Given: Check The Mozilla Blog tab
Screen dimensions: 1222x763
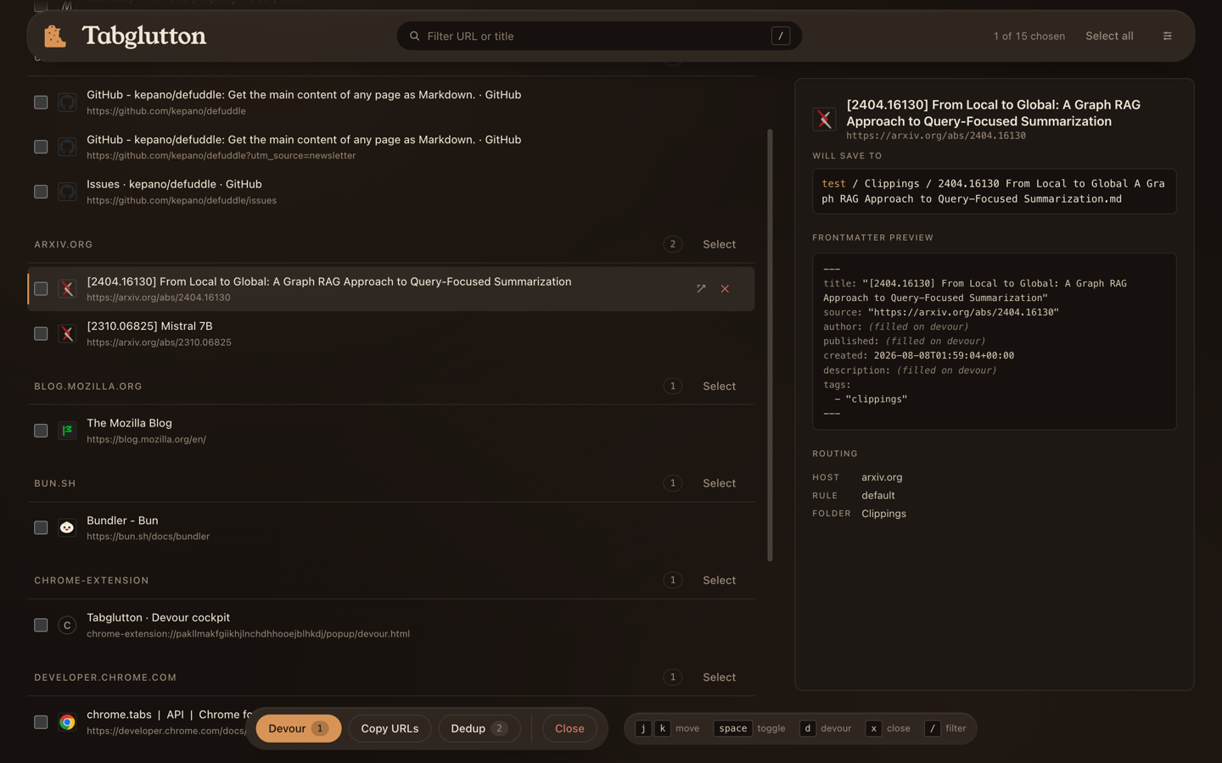Looking at the screenshot, I should click(41, 431).
